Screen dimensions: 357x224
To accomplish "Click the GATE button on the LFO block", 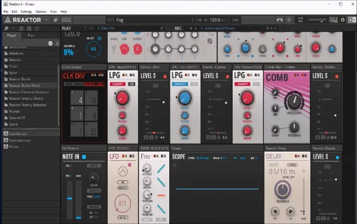I will tap(123, 218).
